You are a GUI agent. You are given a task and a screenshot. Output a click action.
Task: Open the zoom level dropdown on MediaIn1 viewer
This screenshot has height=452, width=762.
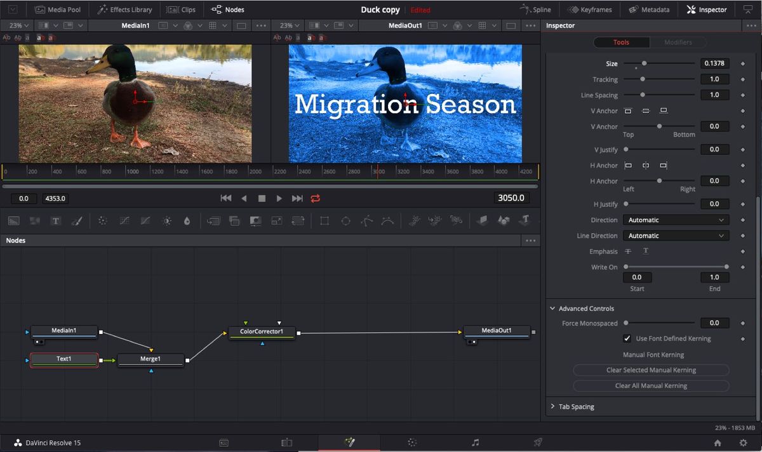pos(17,25)
